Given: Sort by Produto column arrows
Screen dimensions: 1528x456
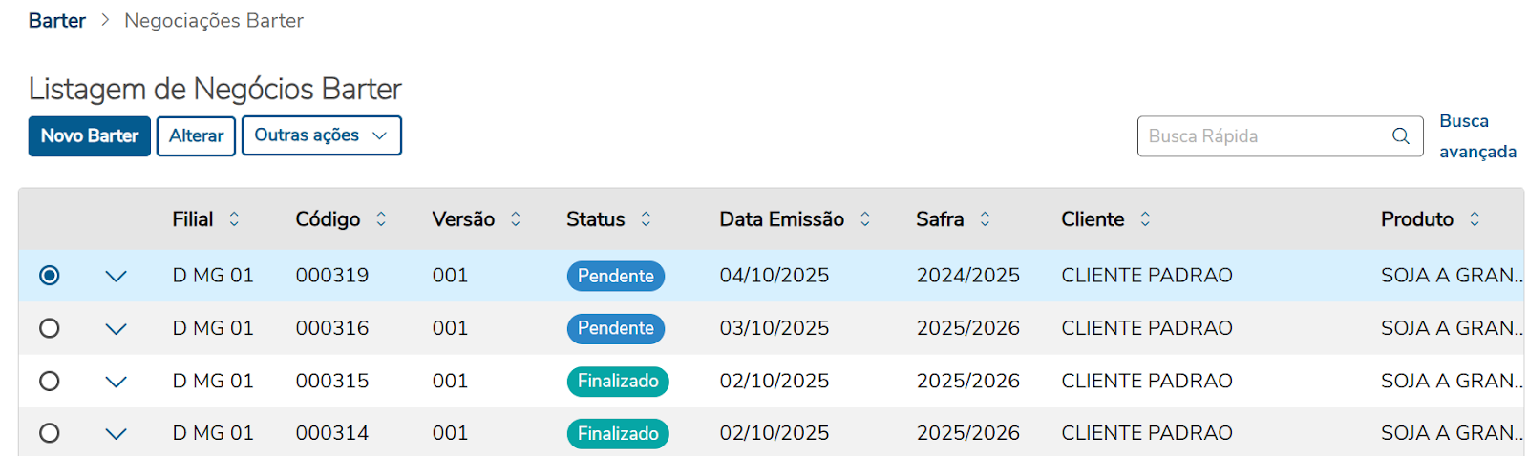Looking at the screenshot, I should pos(1475,219).
